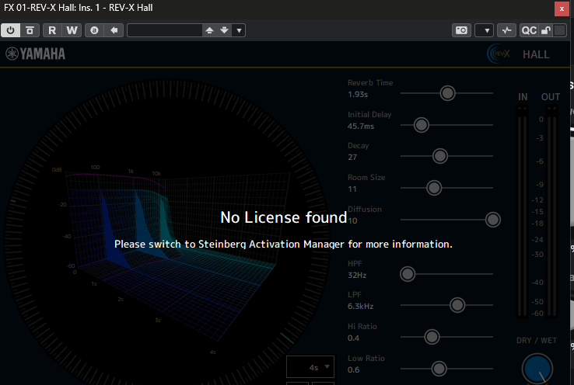Click the bypass effect button
The width and height of the screenshot is (574, 385).
[30, 30]
